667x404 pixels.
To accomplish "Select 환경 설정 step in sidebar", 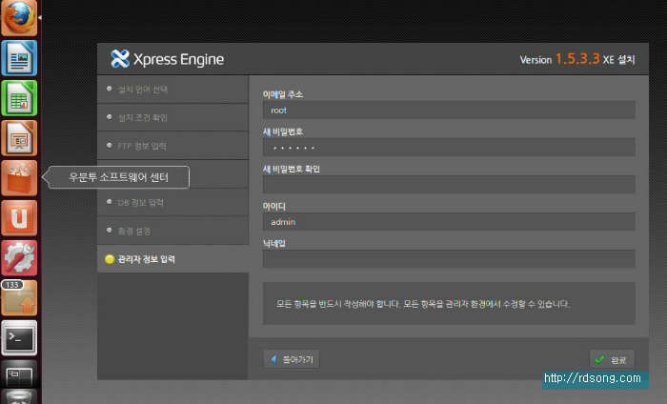I will [x=172, y=231].
